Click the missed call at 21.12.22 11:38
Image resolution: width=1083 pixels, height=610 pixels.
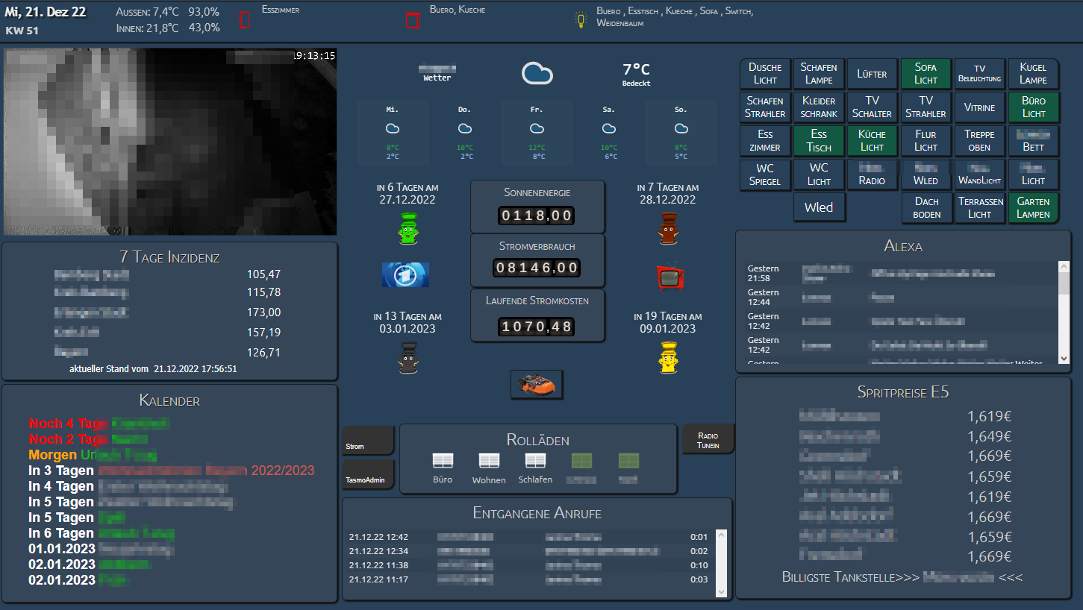(x=530, y=565)
